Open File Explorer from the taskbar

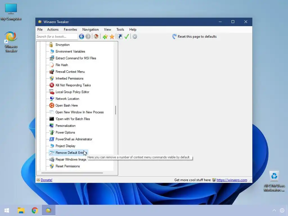(x=21, y=210)
